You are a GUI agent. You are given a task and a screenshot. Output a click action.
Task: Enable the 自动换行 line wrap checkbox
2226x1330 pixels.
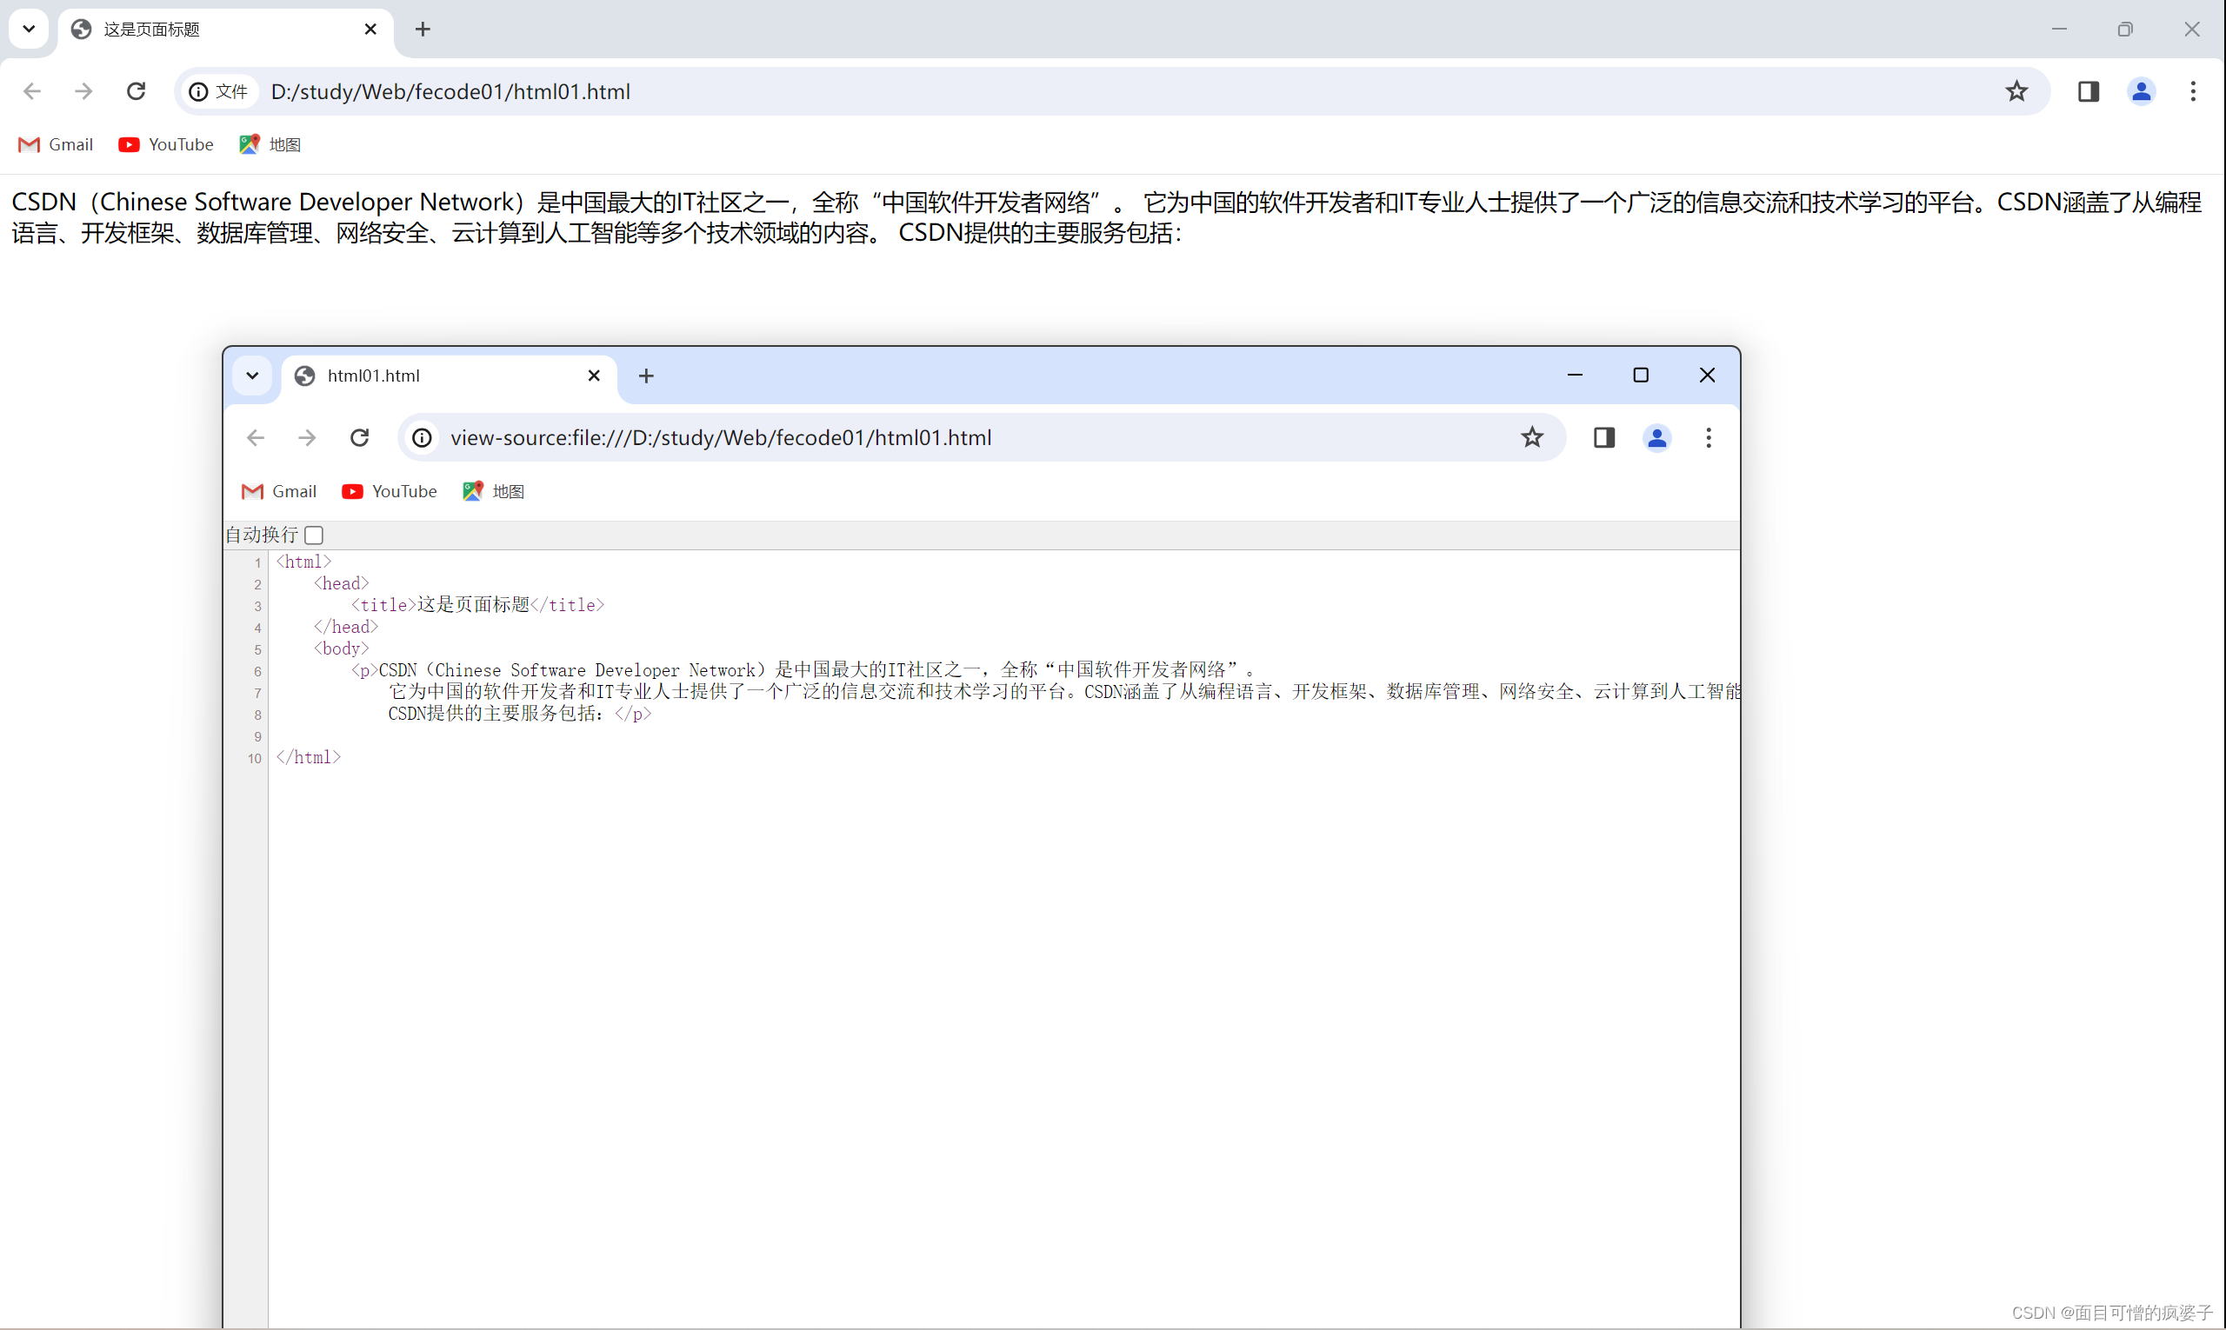[x=314, y=535]
